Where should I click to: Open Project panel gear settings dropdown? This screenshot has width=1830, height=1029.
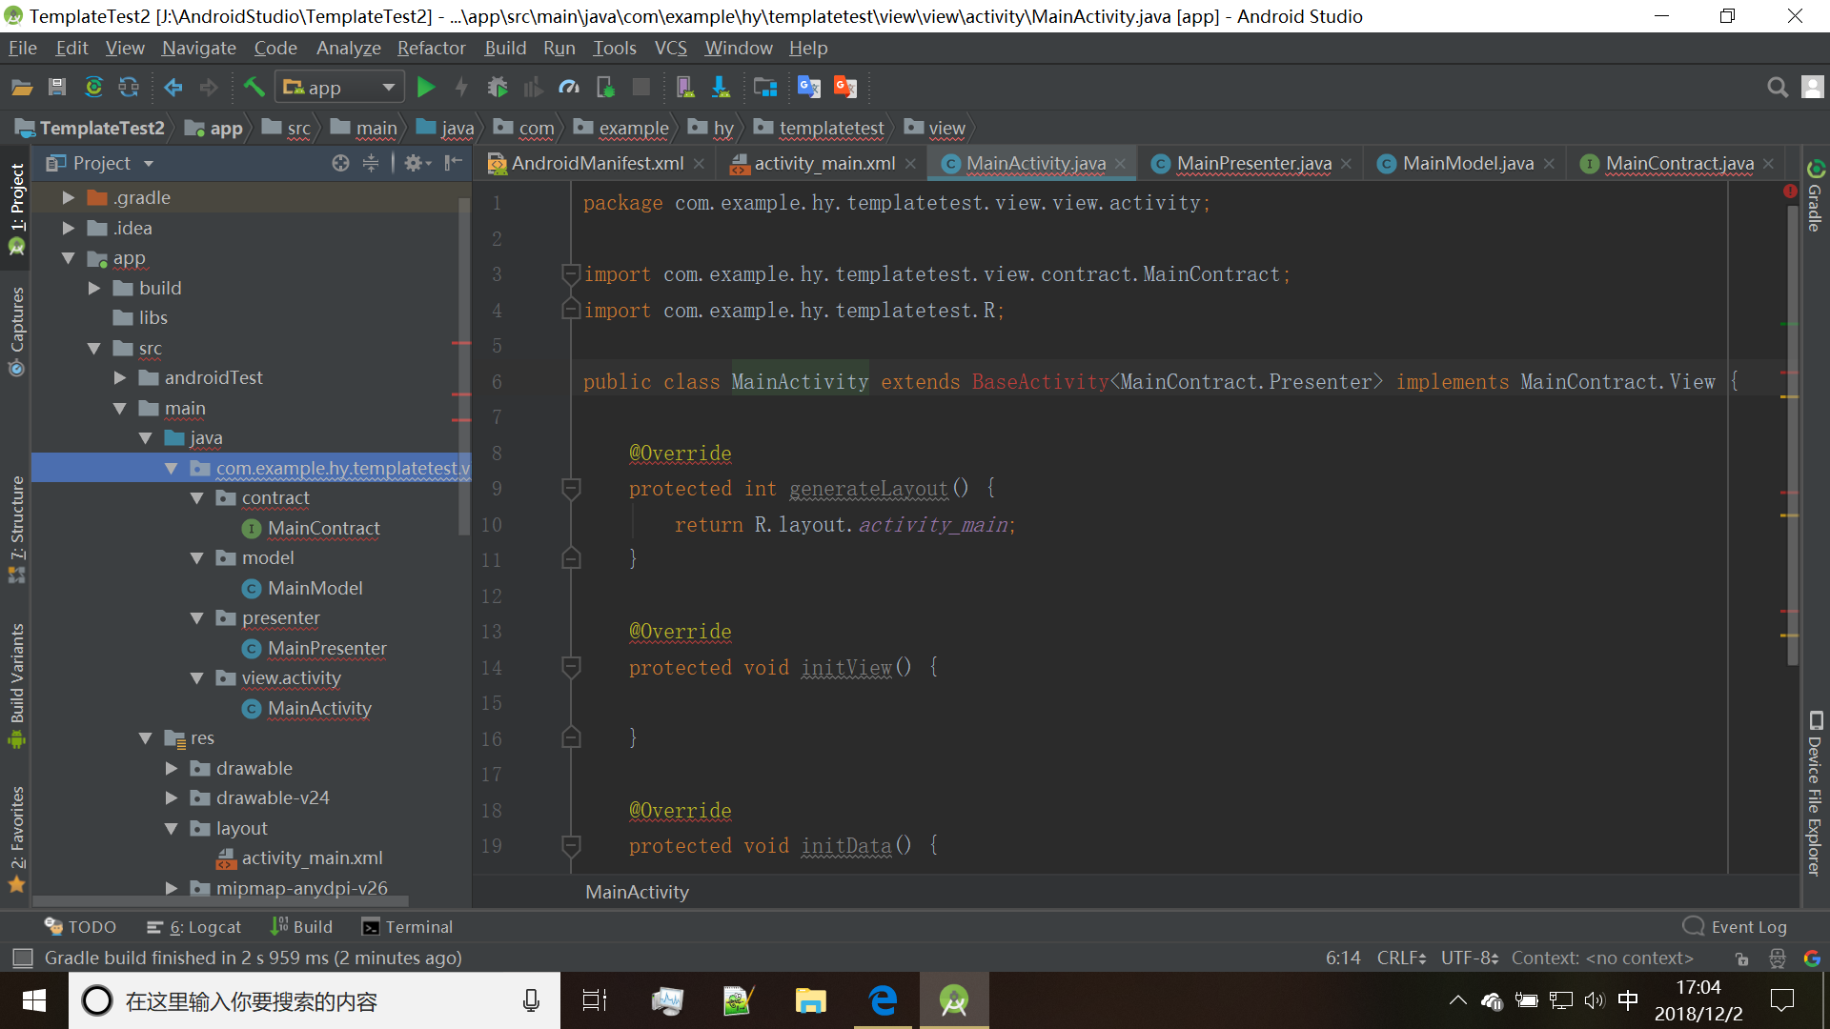tap(417, 164)
